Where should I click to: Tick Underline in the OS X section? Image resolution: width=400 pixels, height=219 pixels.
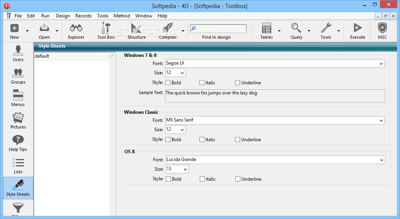pos(238,179)
